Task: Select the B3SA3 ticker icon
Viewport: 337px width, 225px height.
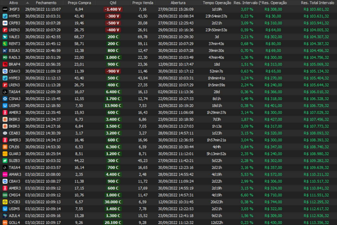Action: click(x=5, y=51)
